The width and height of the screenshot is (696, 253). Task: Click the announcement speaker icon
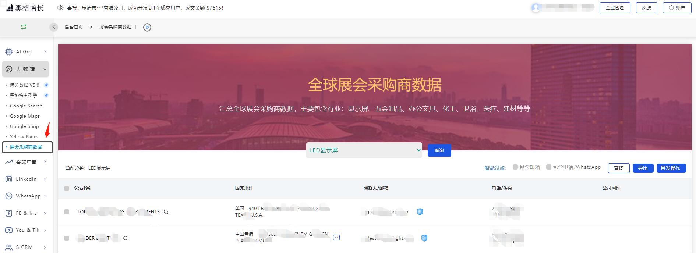(60, 8)
